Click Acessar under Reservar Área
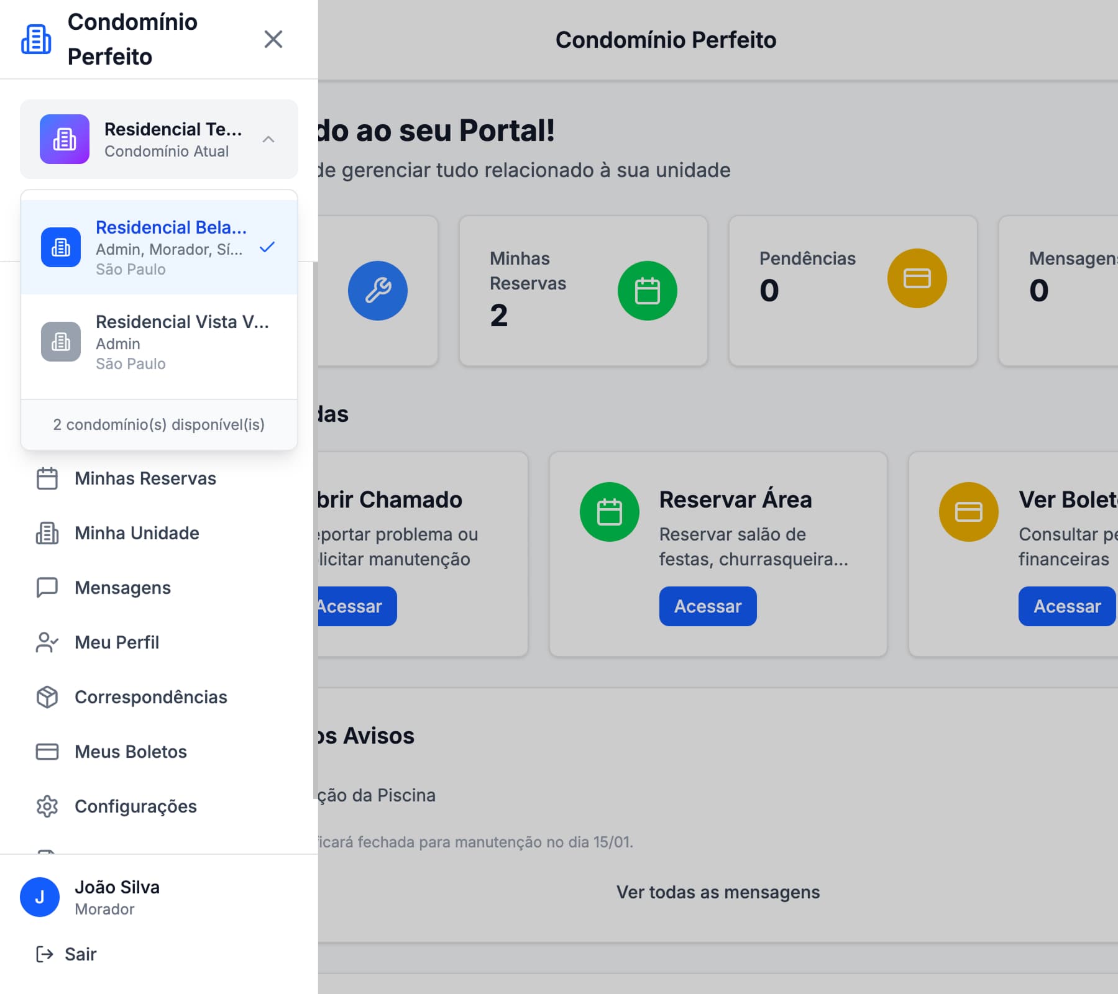 tap(707, 606)
